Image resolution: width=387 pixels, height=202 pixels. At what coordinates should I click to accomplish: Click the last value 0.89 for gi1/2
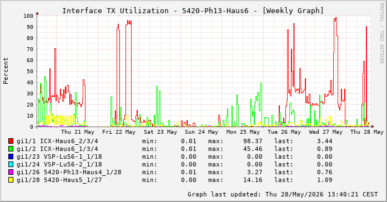[325, 149]
